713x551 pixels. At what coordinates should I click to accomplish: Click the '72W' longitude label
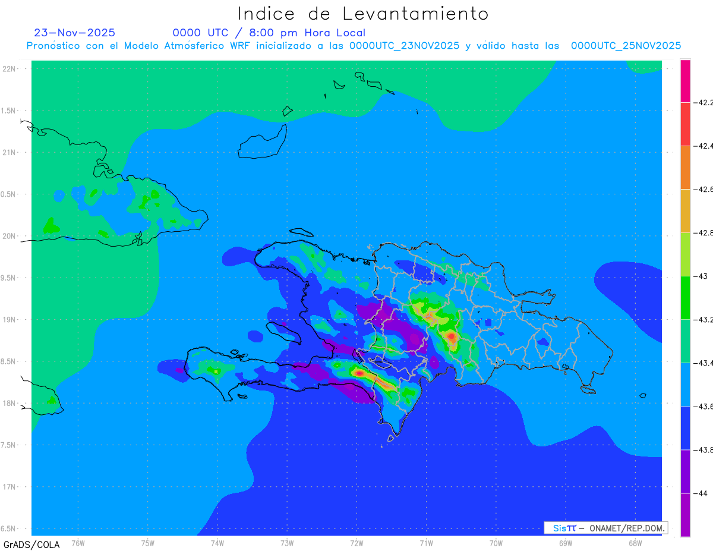[x=356, y=543]
